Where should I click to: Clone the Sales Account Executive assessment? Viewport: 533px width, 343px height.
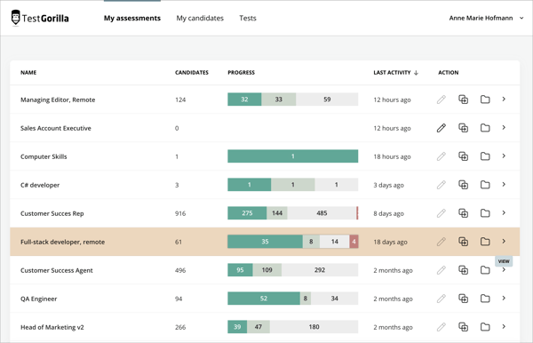[x=464, y=128]
